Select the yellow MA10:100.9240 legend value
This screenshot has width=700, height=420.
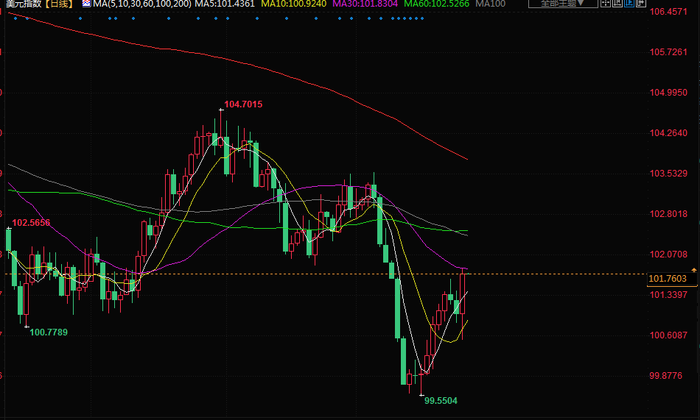[294, 4]
